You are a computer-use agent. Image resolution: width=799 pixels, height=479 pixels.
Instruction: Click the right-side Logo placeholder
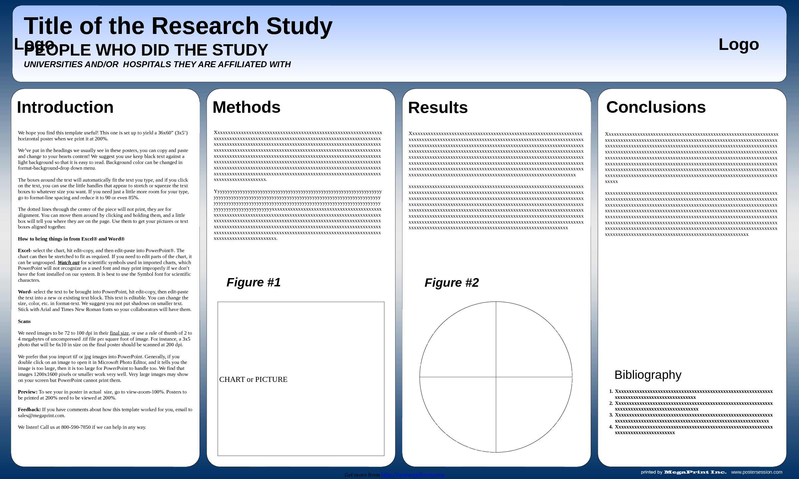click(739, 44)
